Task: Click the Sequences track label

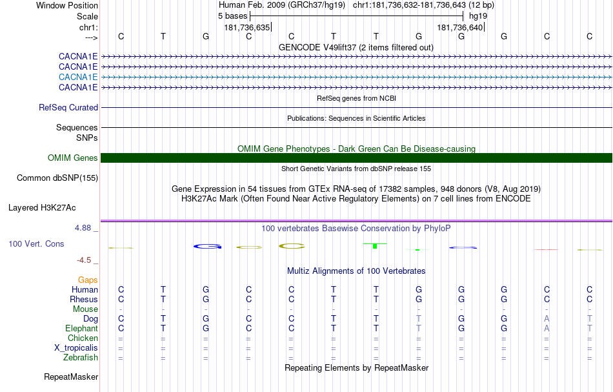Action: point(77,127)
